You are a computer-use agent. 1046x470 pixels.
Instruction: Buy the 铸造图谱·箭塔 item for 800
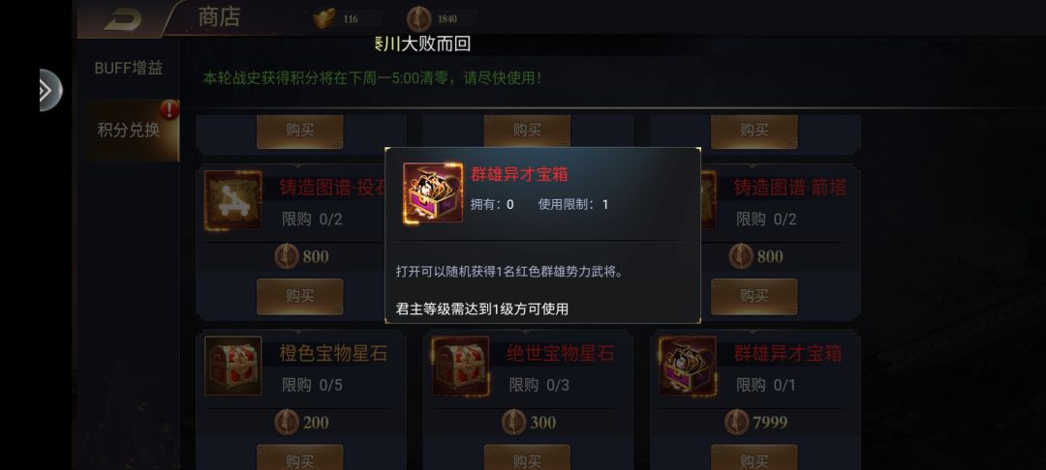click(754, 296)
